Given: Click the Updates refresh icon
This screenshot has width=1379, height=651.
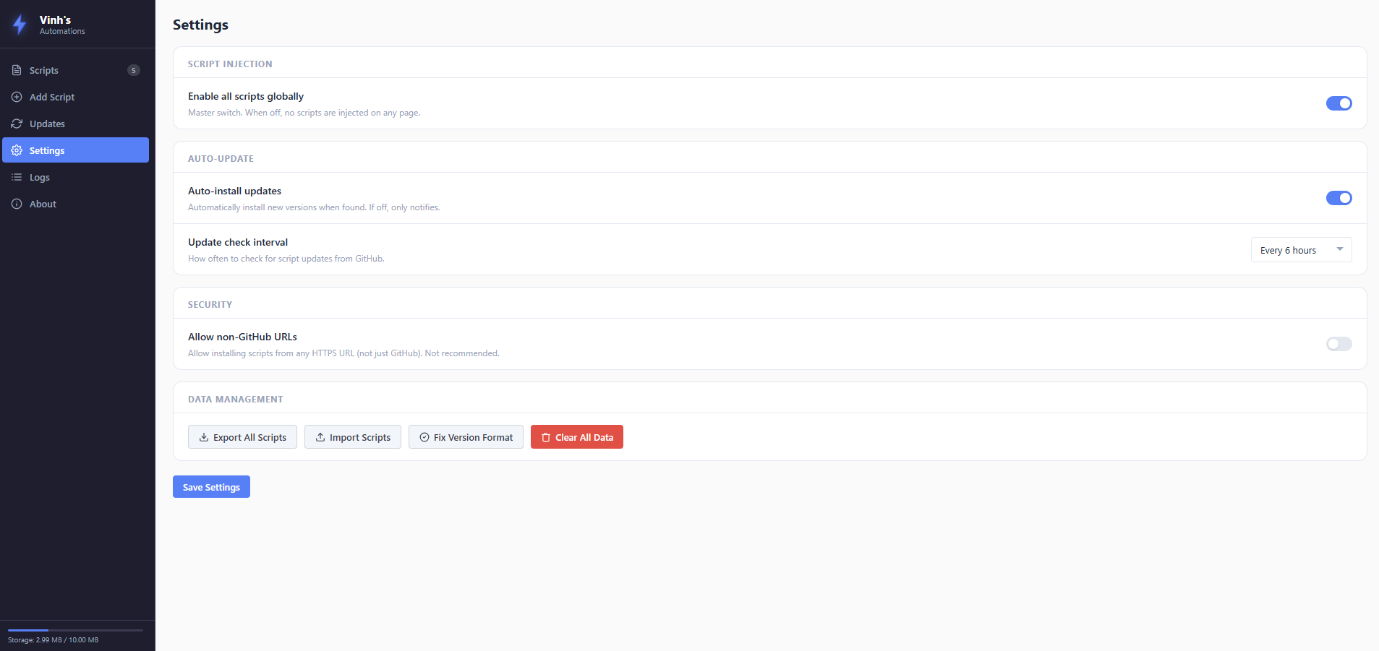Looking at the screenshot, I should coord(17,124).
